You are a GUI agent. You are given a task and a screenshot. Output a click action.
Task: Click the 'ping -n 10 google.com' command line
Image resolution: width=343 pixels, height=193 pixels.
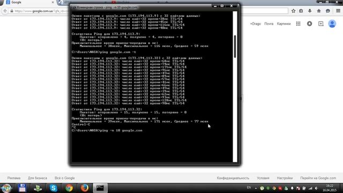[x=107, y=130]
